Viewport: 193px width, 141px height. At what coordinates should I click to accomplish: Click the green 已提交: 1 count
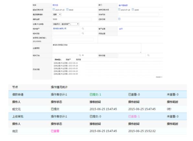(95, 94)
